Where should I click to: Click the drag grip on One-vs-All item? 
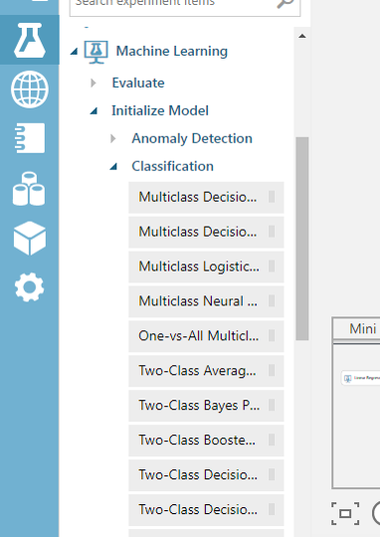coord(272,336)
